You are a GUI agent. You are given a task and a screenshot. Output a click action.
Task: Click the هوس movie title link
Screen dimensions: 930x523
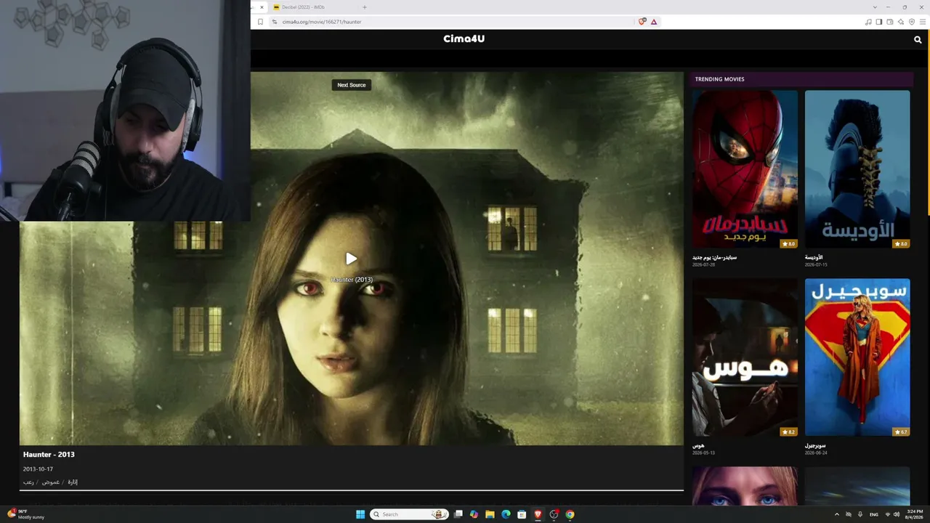698,445
